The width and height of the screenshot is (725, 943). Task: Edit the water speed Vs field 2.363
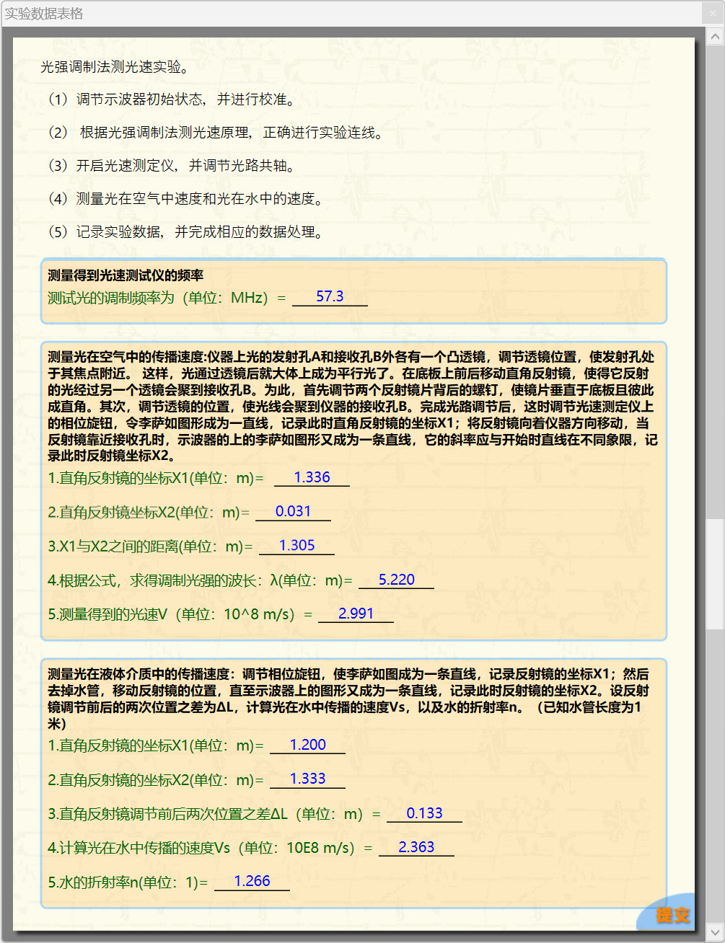coord(416,848)
